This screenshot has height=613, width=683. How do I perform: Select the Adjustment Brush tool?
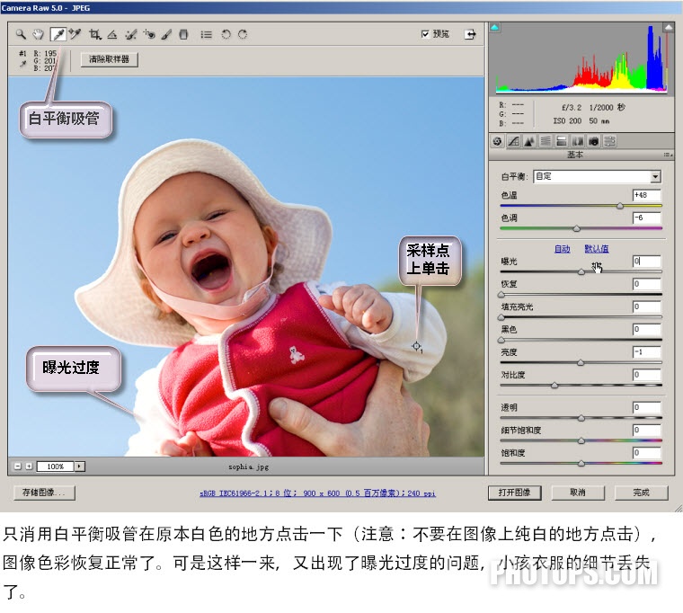click(166, 34)
